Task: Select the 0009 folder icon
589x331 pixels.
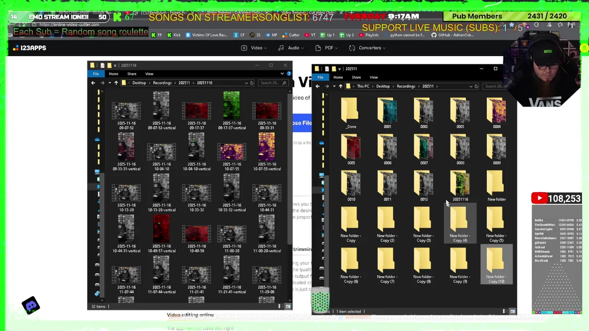Action: pyautogui.click(x=497, y=147)
